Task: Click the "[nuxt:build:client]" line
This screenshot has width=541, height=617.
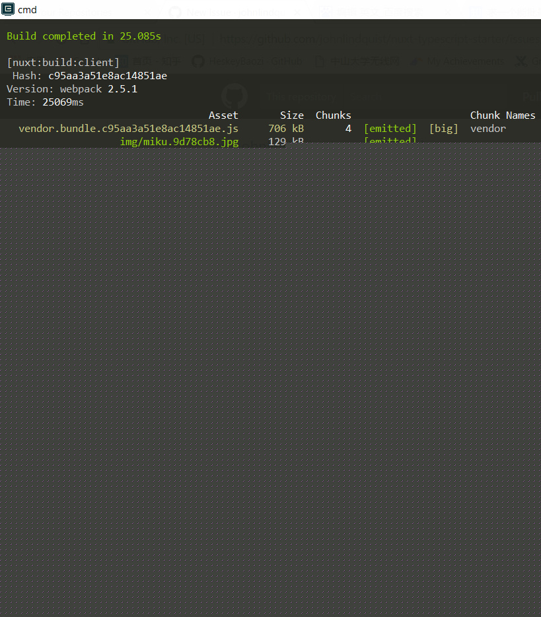Action: pyautogui.click(x=63, y=63)
